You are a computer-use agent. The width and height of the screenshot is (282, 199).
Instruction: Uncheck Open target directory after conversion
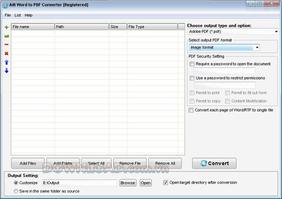(x=165, y=183)
